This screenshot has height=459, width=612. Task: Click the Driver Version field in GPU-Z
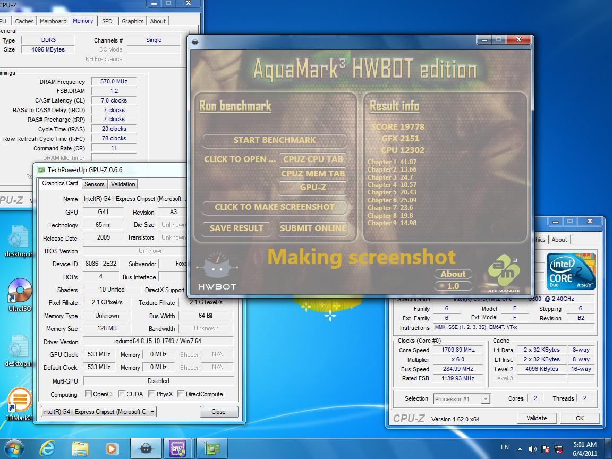click(158, 341)
